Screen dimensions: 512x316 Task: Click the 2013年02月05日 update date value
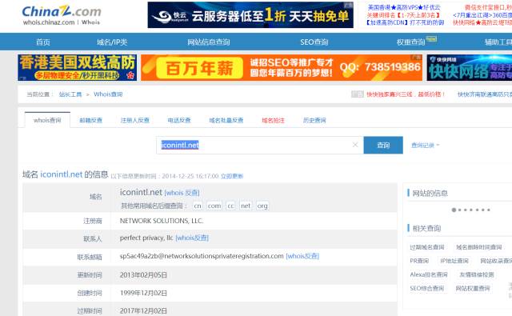tap(143, 275)
